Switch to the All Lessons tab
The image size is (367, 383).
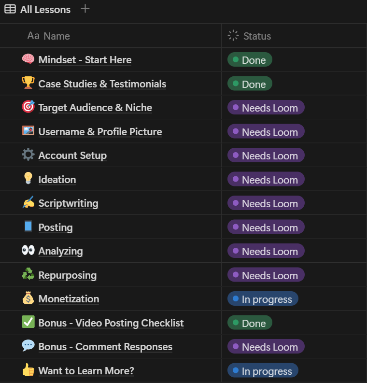[x=38, y=9]
